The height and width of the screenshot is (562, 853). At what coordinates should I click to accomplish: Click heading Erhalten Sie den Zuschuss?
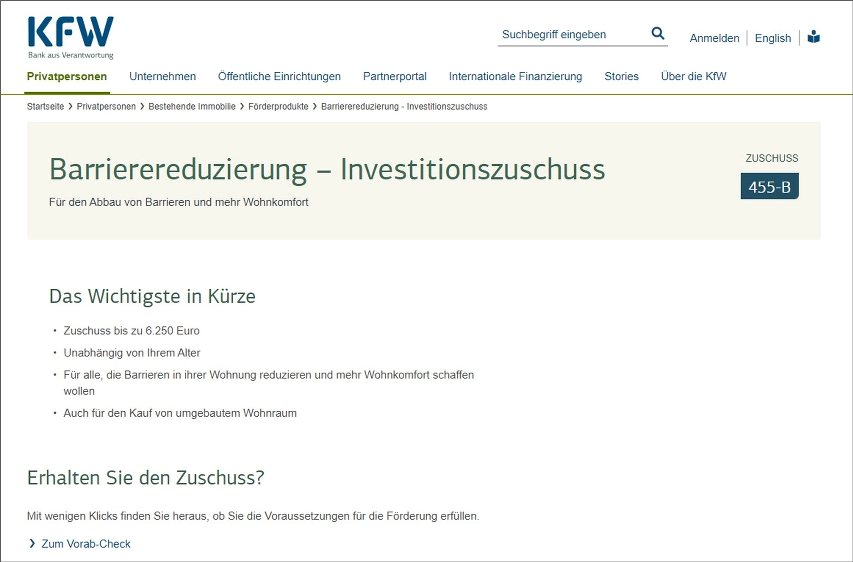point(145,477)
